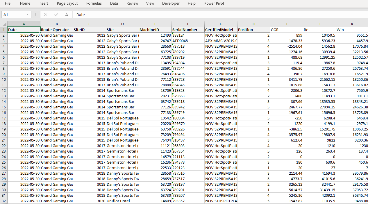Click the Position header cell
This screenshot has width=368, height=204.
click(254, 30)
